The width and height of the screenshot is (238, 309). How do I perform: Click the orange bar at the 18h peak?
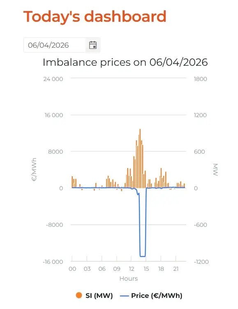click(161, 178)
